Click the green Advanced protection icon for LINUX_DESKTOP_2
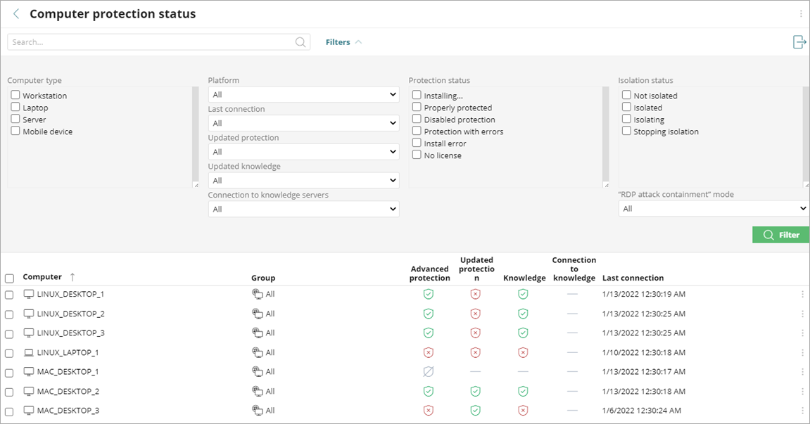This screenshot has height=424, width=810. 429,314
